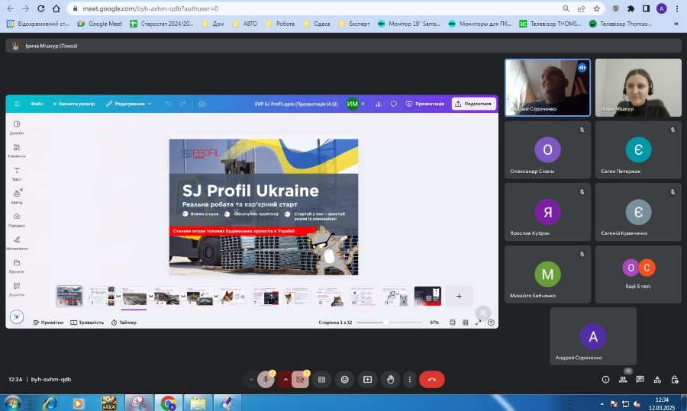Click the Презентація button in Canva

[x=424, y=104]
